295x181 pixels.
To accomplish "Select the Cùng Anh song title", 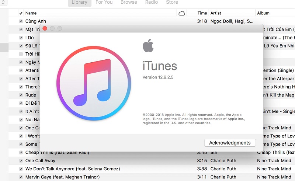I will [x=36, y=21].
